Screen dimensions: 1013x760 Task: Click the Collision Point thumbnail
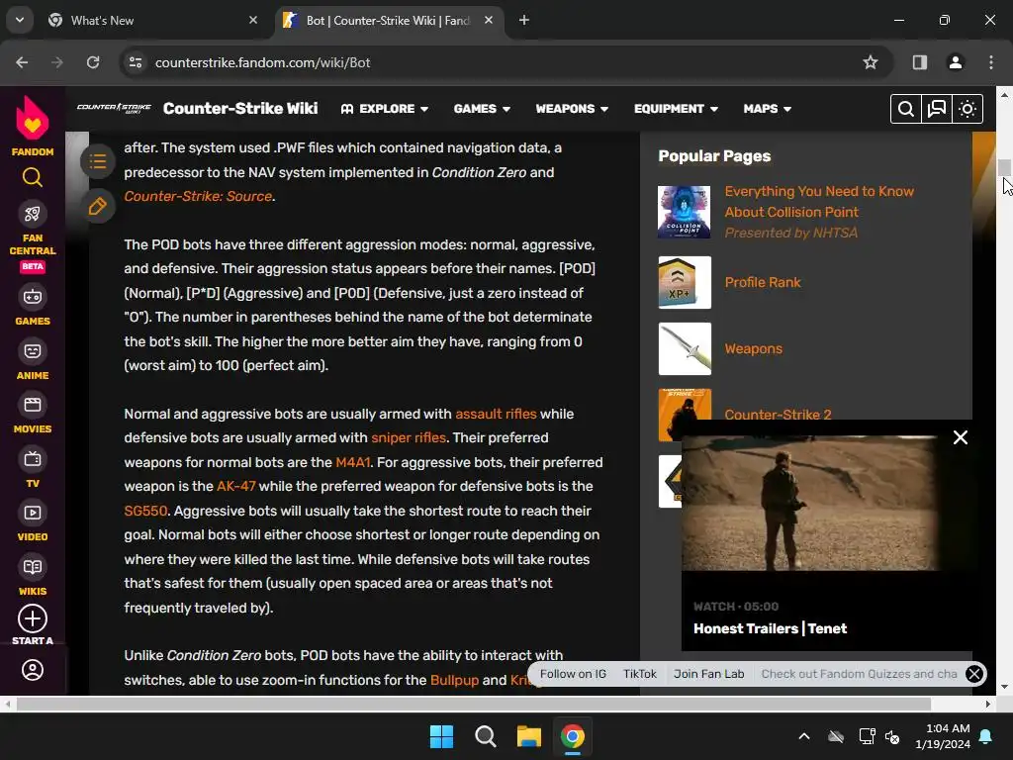pyautogui.click(x=685, y=212)
